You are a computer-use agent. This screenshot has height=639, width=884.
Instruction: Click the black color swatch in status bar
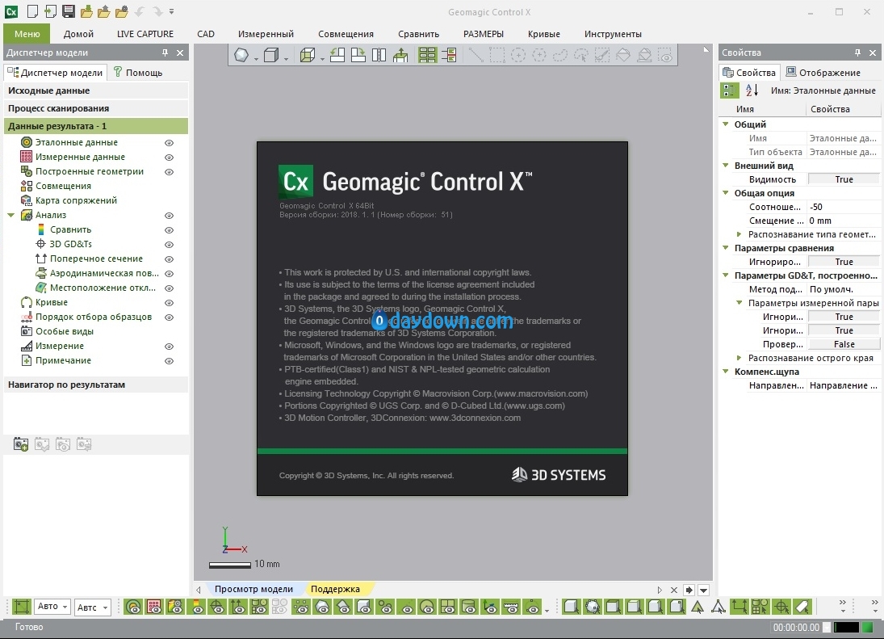[x=846, y=627]
